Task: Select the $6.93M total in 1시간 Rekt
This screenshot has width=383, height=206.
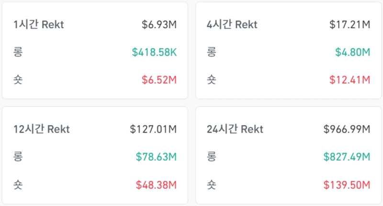Action: (x=159, y=25)
